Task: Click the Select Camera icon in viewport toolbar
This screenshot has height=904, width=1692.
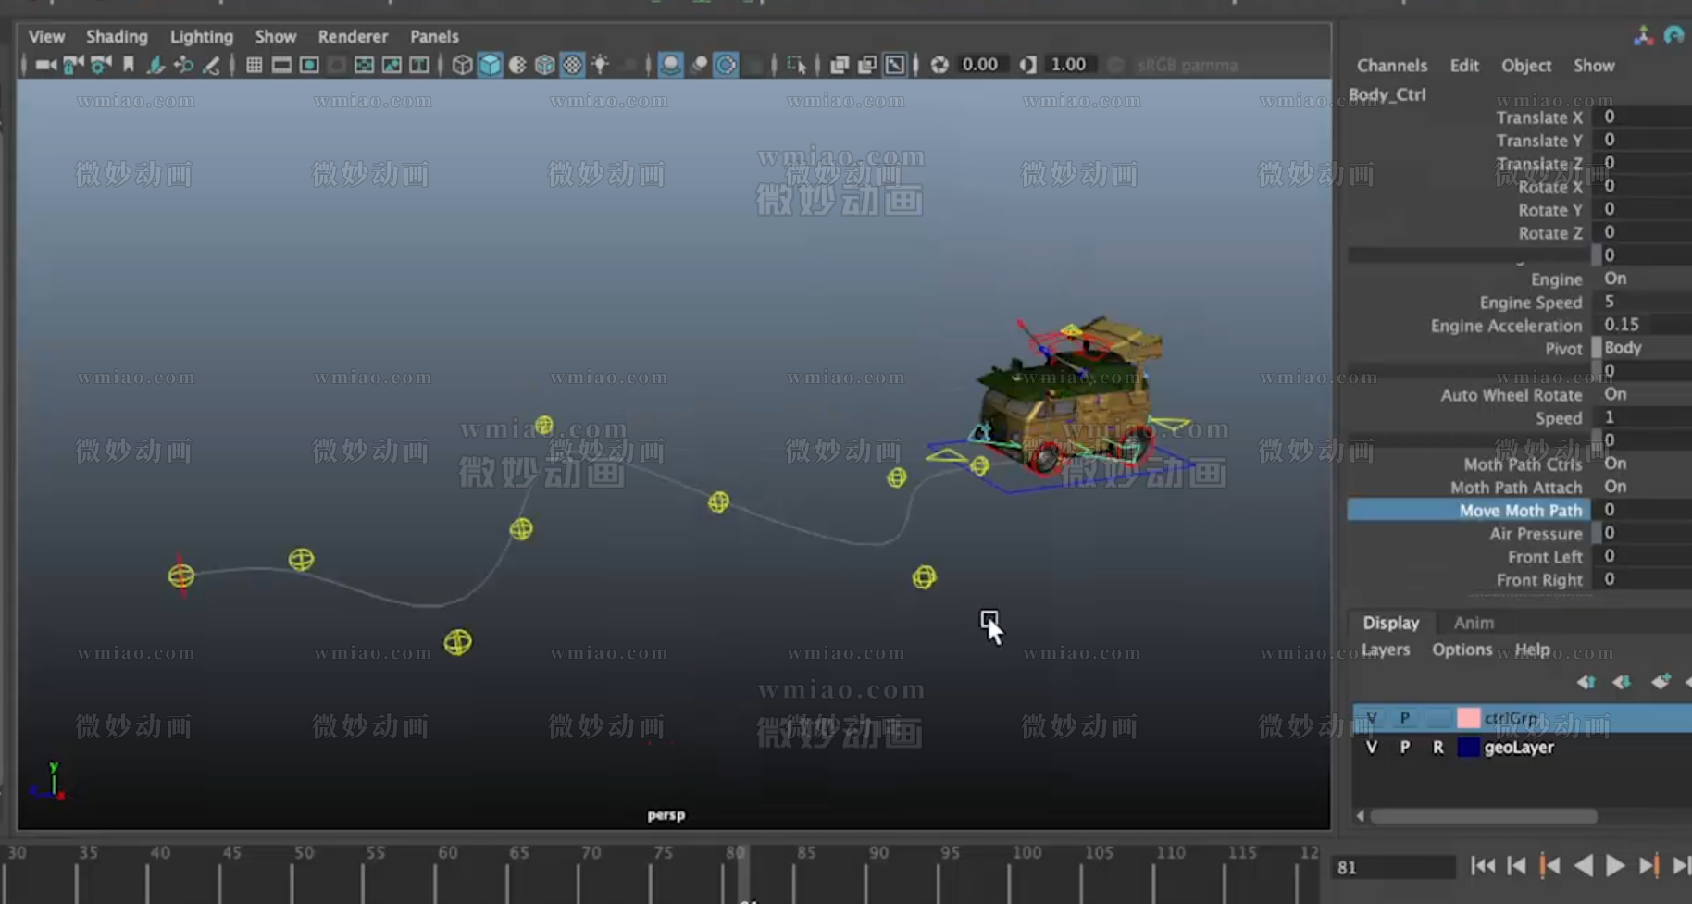Action: coord(44,65)
